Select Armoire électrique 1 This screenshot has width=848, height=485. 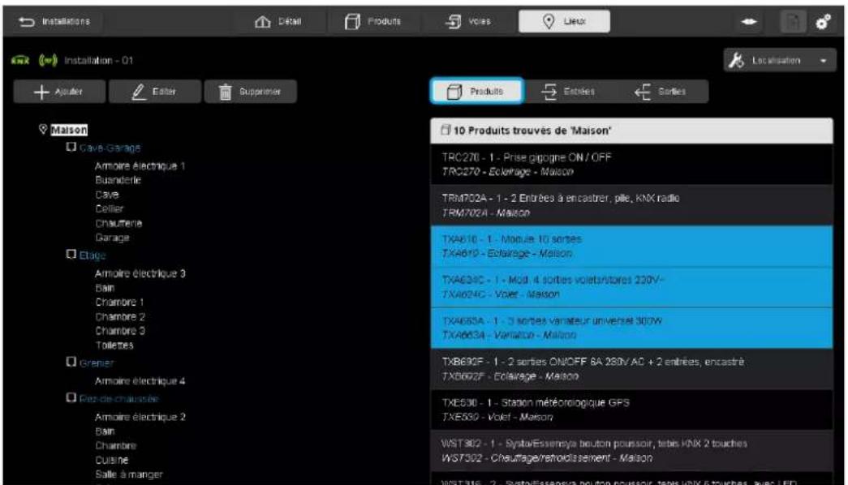pyautogui.click(x=140, y=166)
